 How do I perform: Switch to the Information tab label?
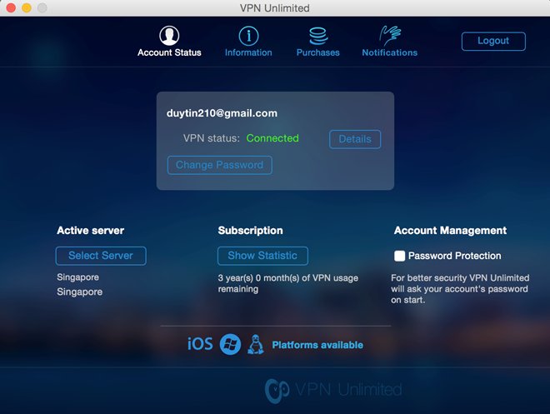248,52
